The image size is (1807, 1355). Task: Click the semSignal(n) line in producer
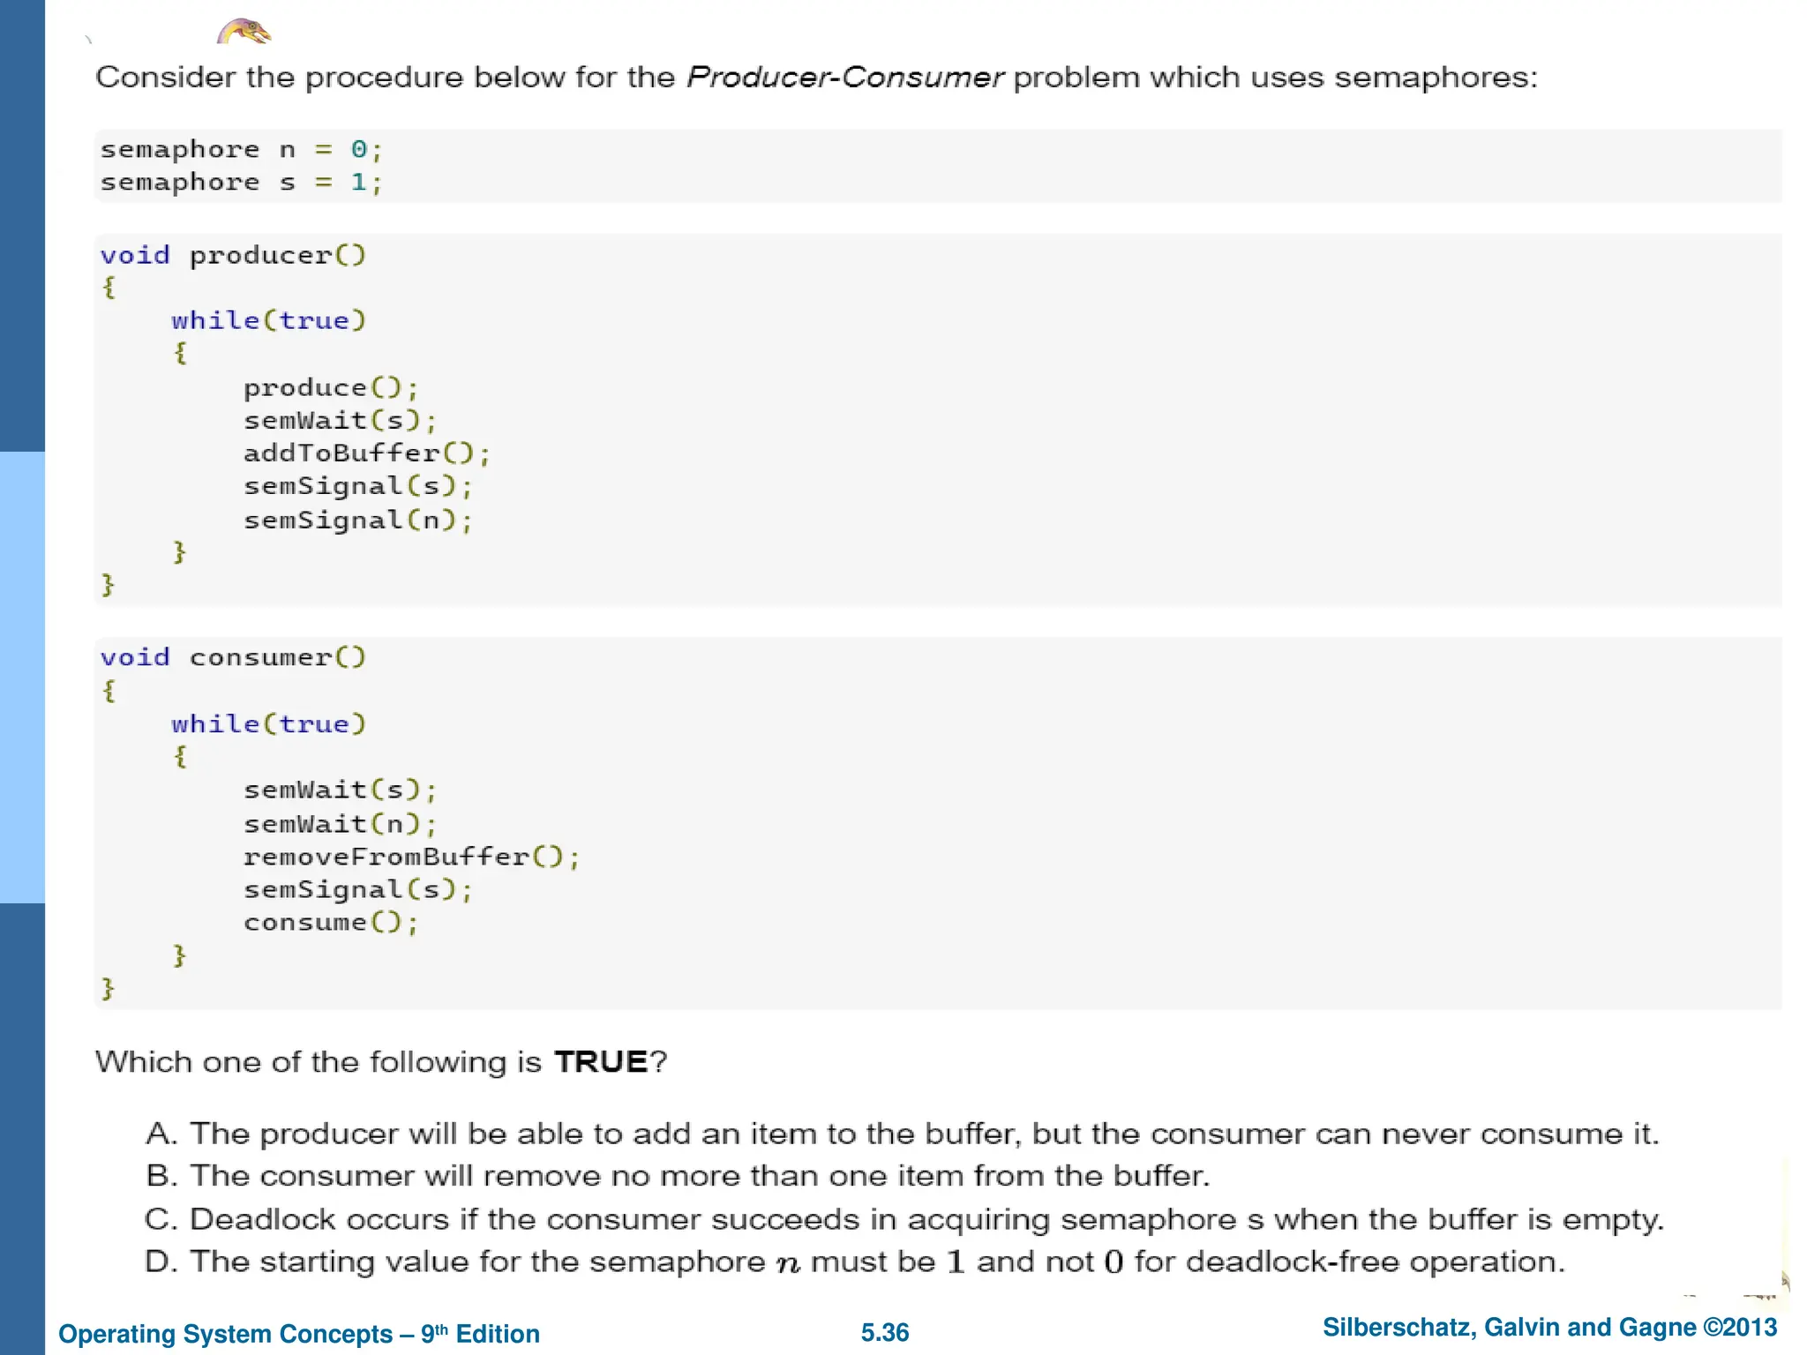pyautogui.click(x=357, y=520)
